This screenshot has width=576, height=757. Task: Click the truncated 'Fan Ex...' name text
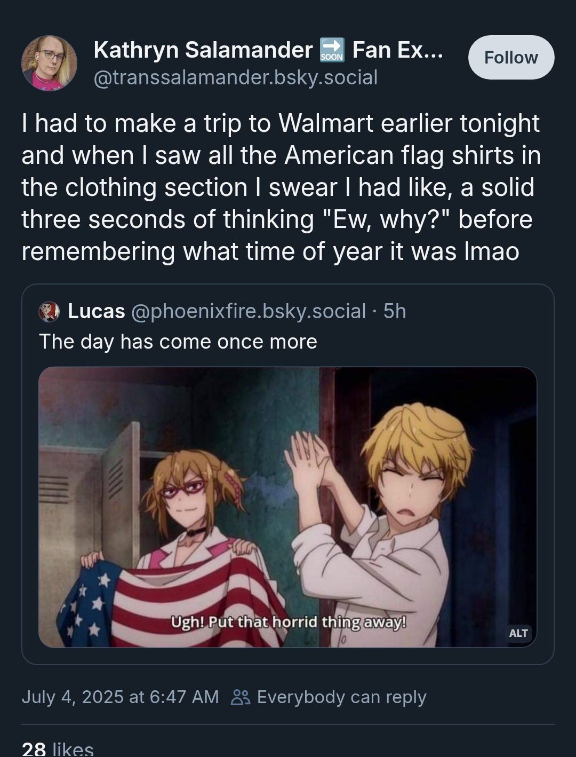397,50
